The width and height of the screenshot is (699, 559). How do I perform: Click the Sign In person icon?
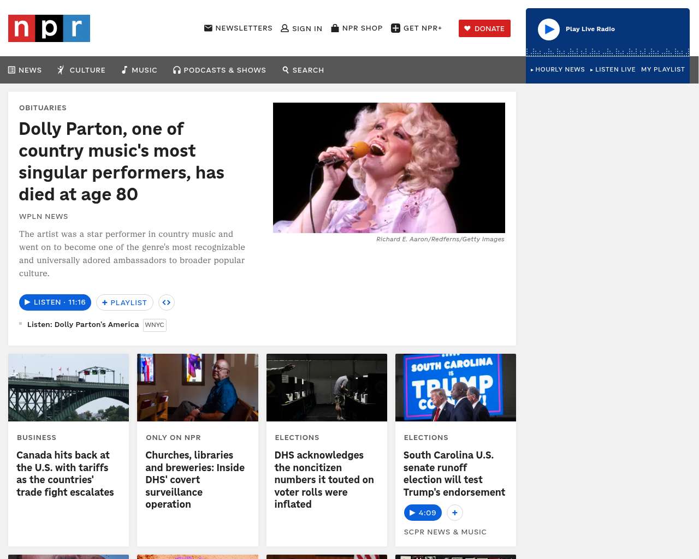point(285,28)
